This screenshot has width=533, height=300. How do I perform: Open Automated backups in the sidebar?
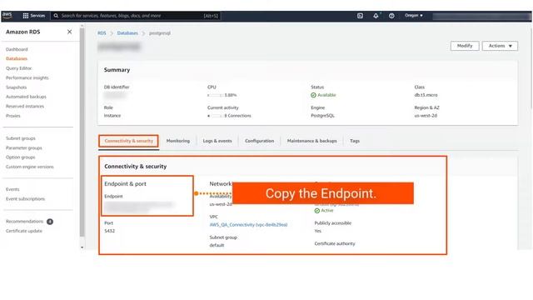tap(26, 97)
